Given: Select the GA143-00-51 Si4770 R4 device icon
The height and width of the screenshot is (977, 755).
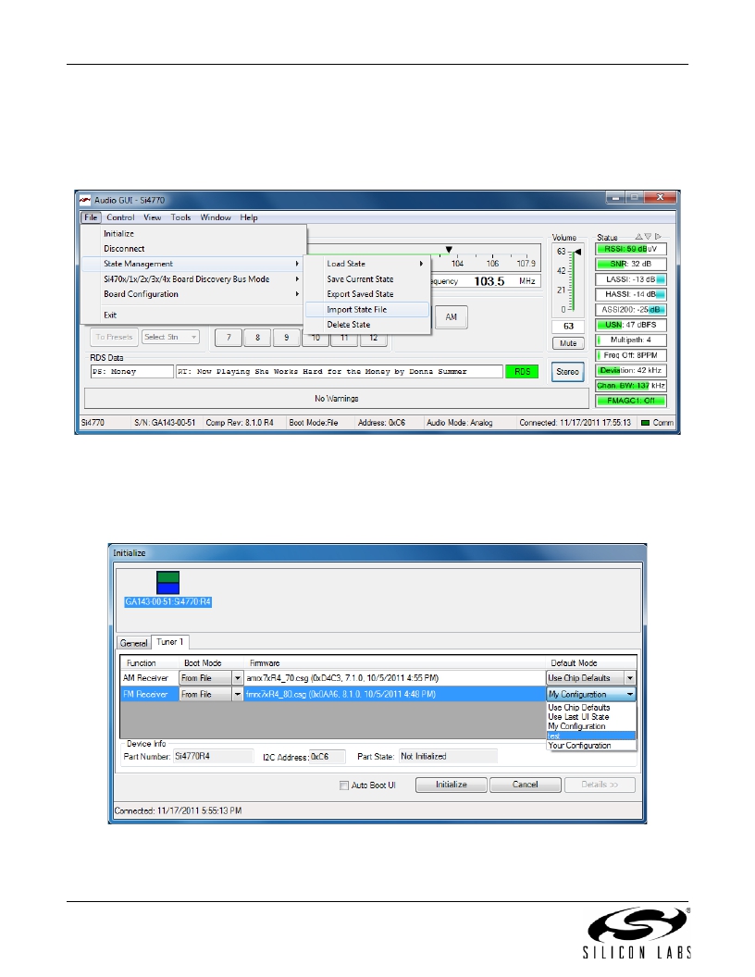Looking at the screenshot, I should point(167,583).
